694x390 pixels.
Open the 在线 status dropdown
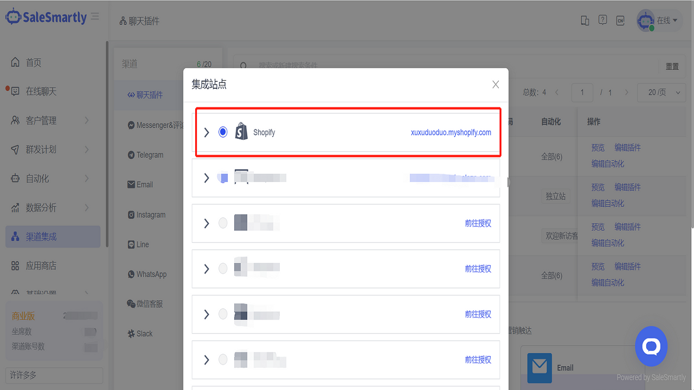pyautogui.click(x=667, y=21)
